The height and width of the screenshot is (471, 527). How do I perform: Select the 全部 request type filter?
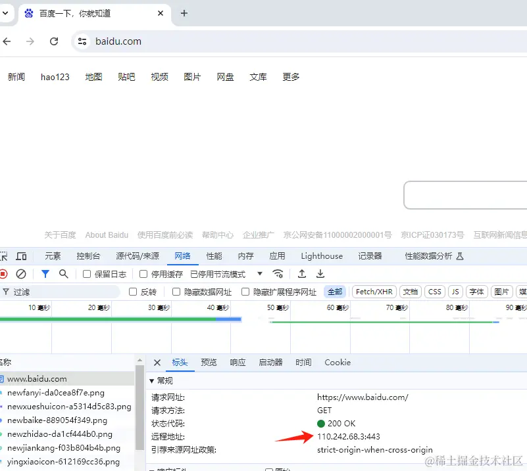[335, 292]
